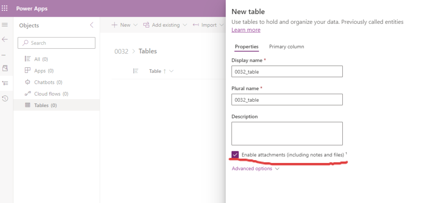Uncheck Enable attachments checkbox

235,155
